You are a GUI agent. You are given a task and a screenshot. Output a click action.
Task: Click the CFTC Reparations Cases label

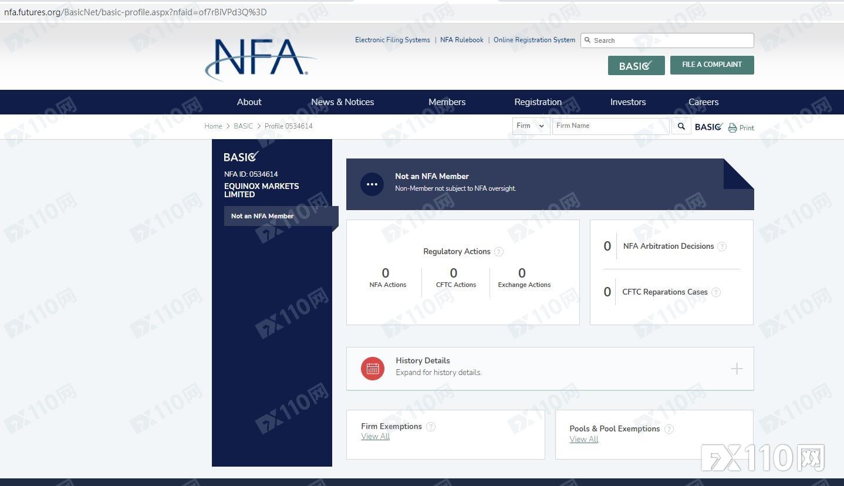[x=665, y=292]
